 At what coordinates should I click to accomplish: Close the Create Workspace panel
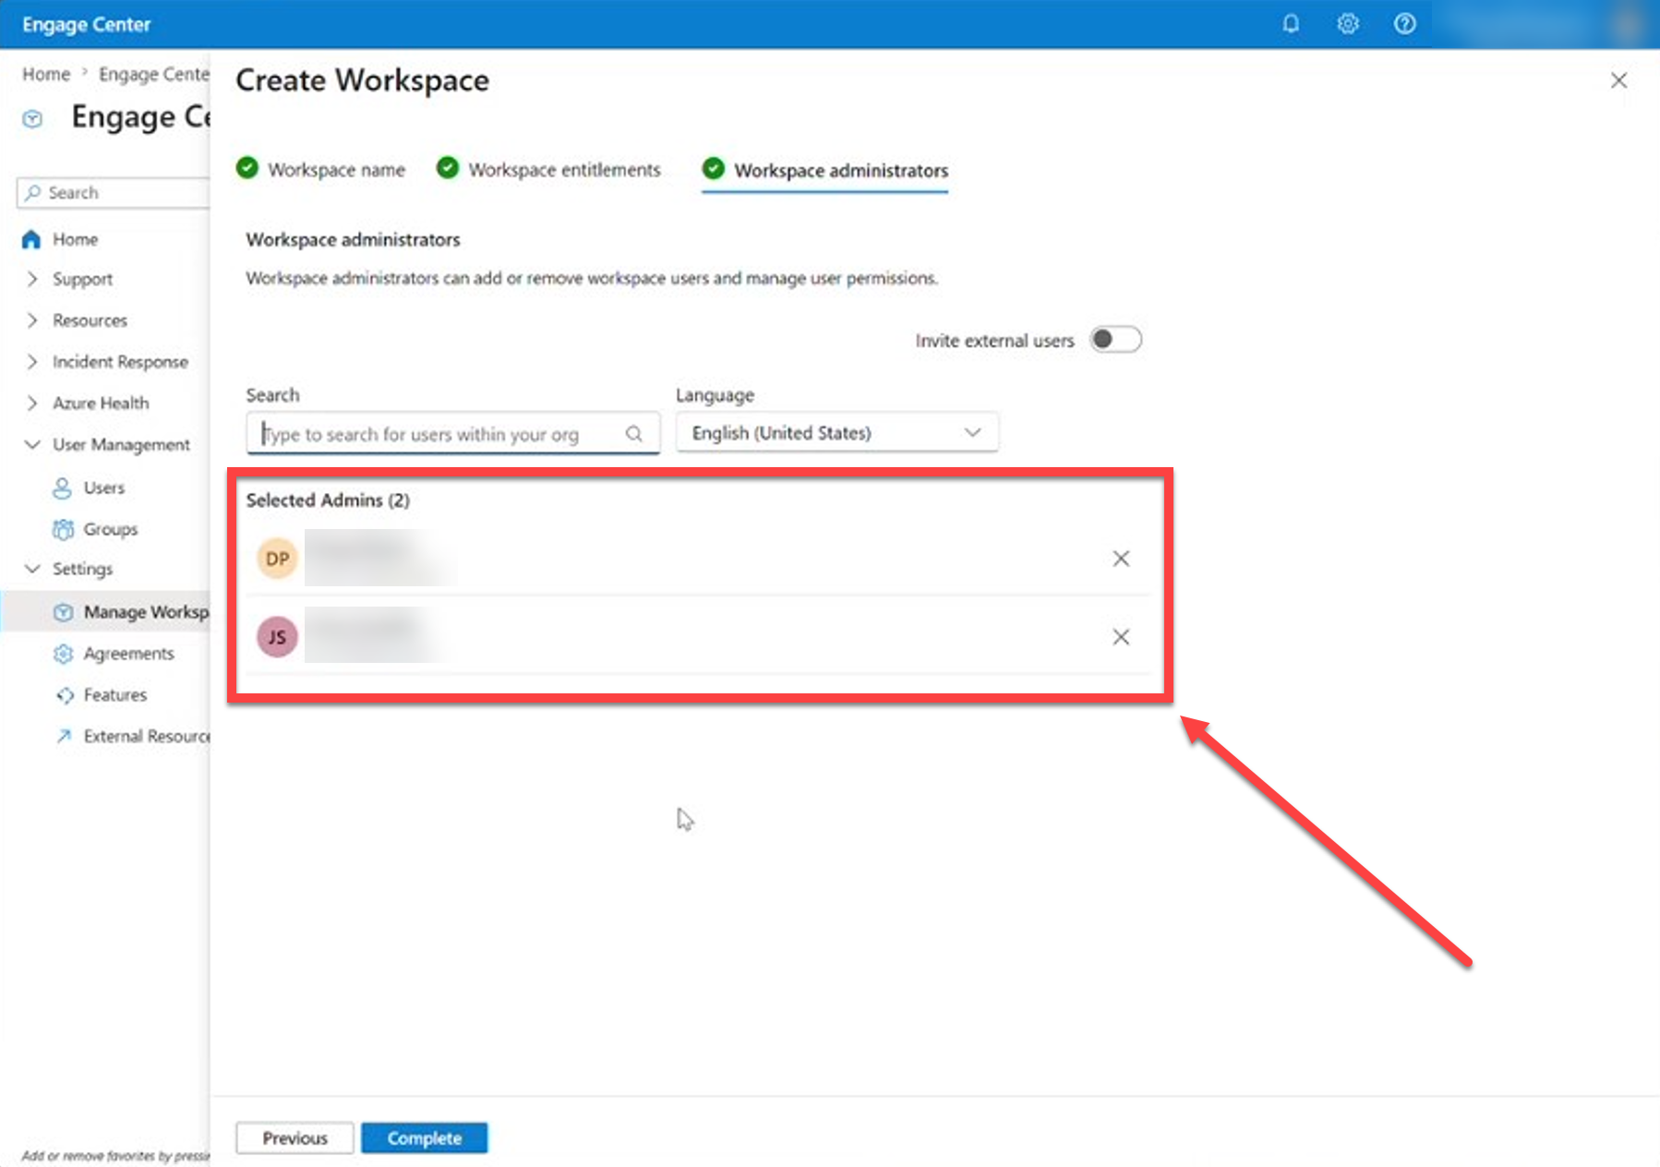[1618, 80]
